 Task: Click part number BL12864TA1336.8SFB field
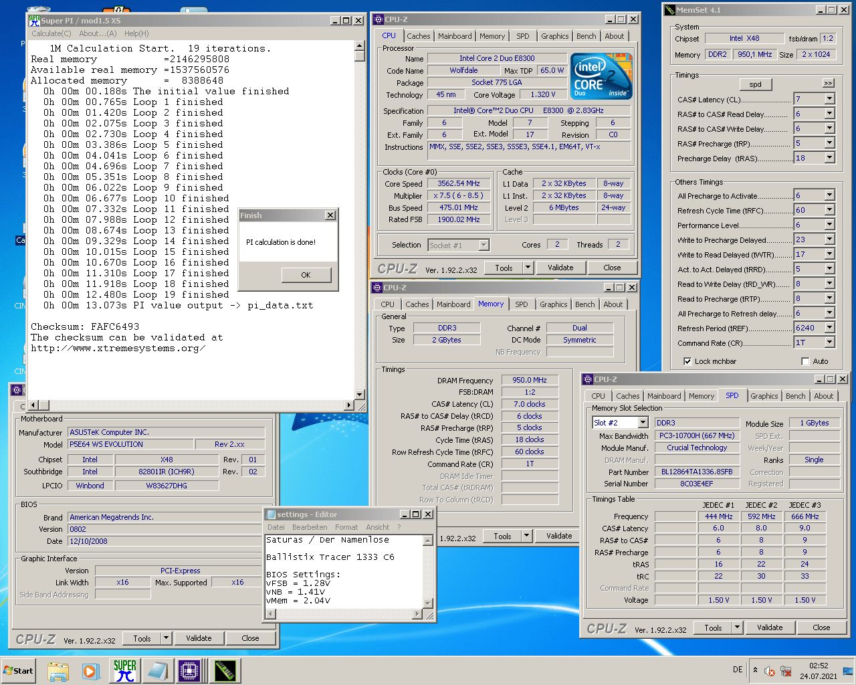pos(697,472)
